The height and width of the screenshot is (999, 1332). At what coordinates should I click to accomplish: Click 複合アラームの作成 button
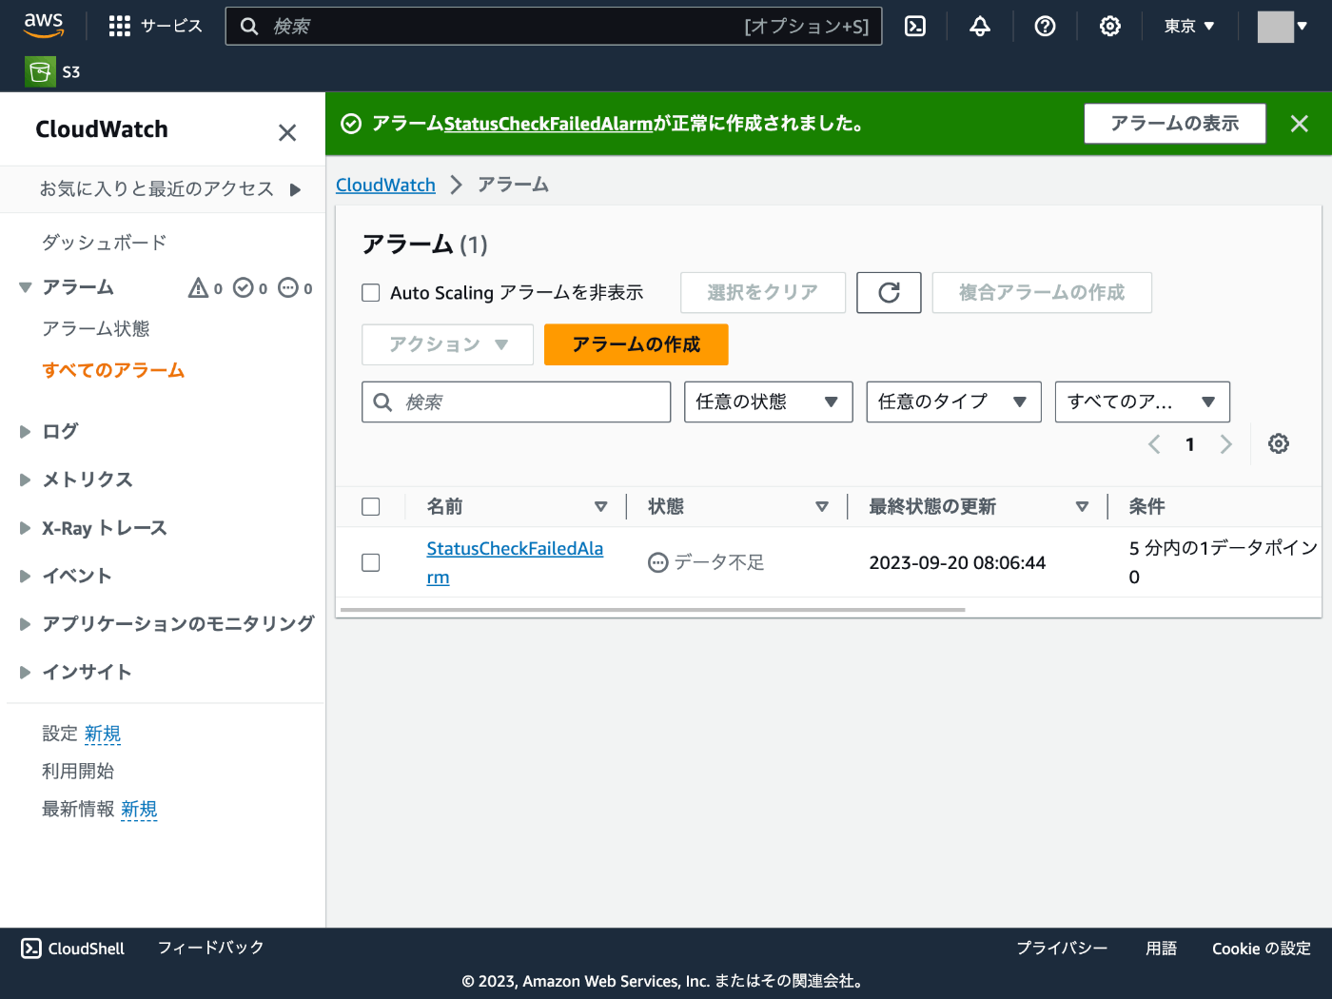point(1042,292)
